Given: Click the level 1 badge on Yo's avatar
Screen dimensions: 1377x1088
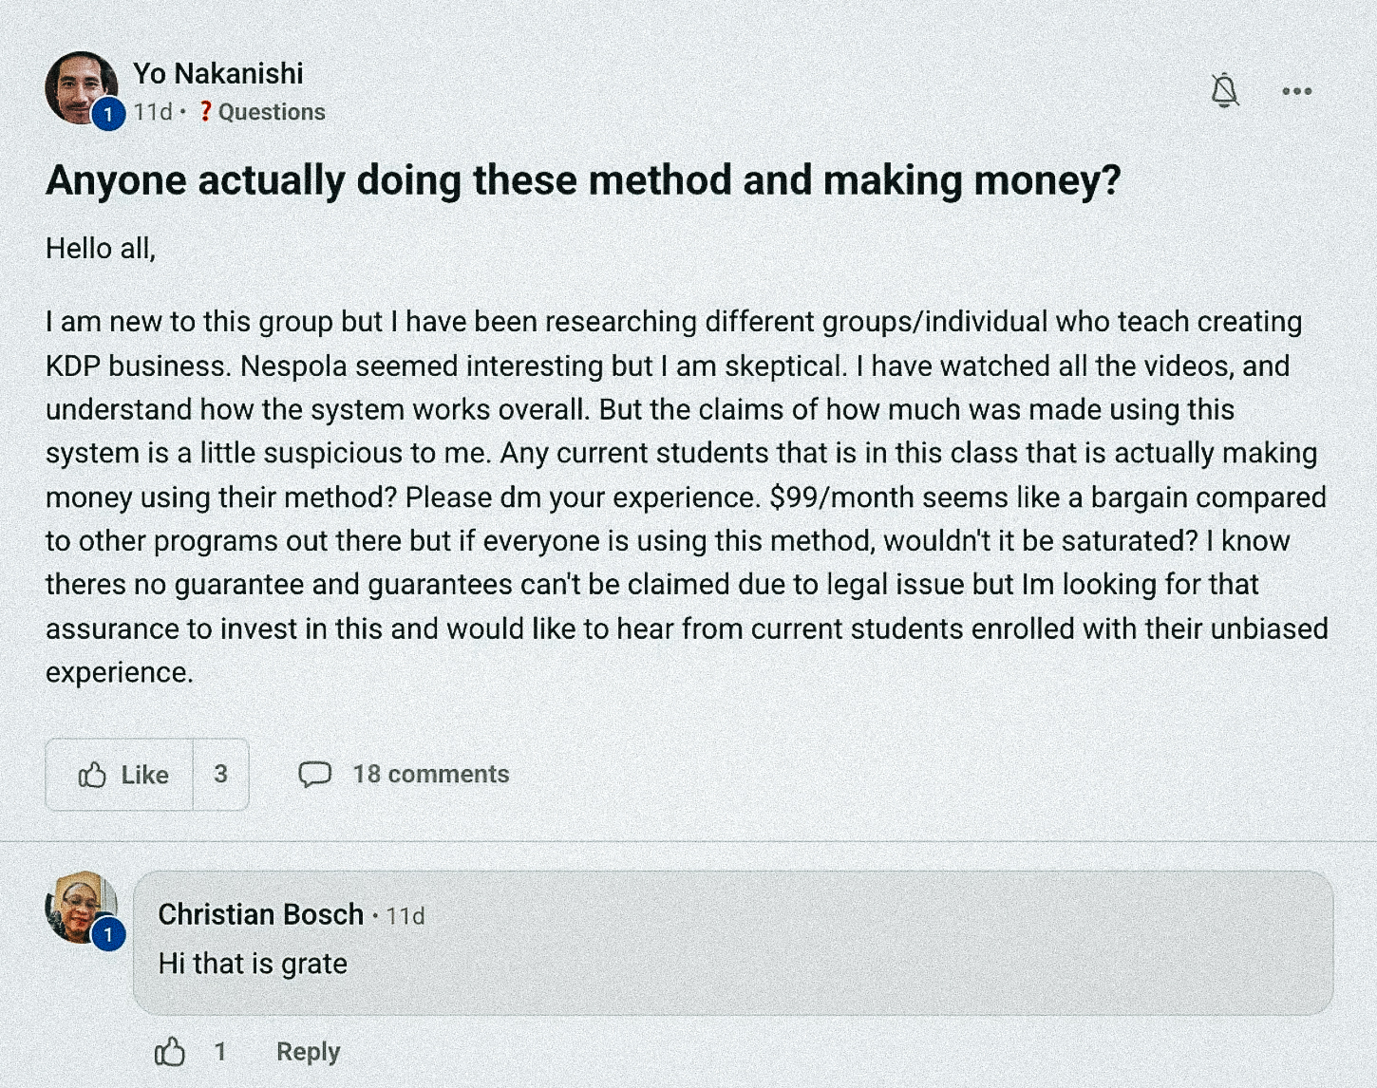Looking at the screenshot, I should click(108, 115).
